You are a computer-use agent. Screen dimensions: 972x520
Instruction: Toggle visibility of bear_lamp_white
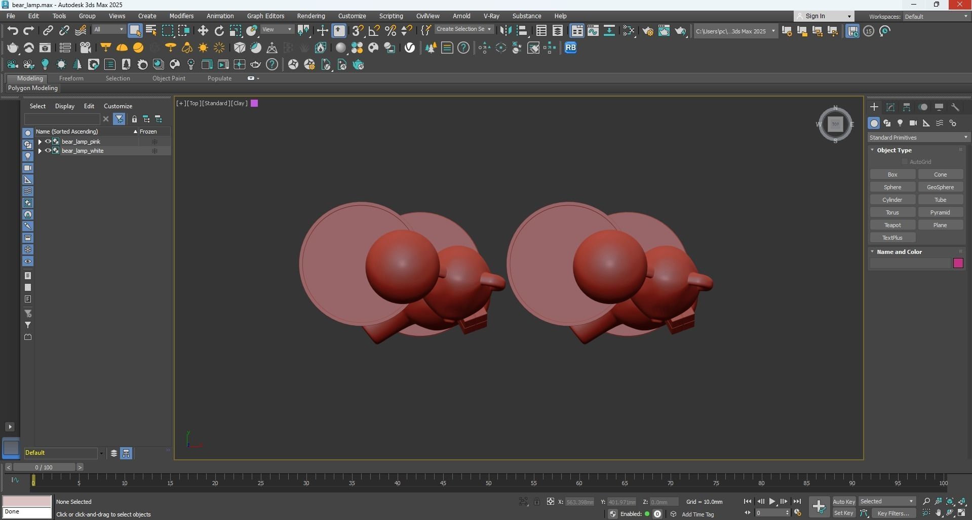48,151
